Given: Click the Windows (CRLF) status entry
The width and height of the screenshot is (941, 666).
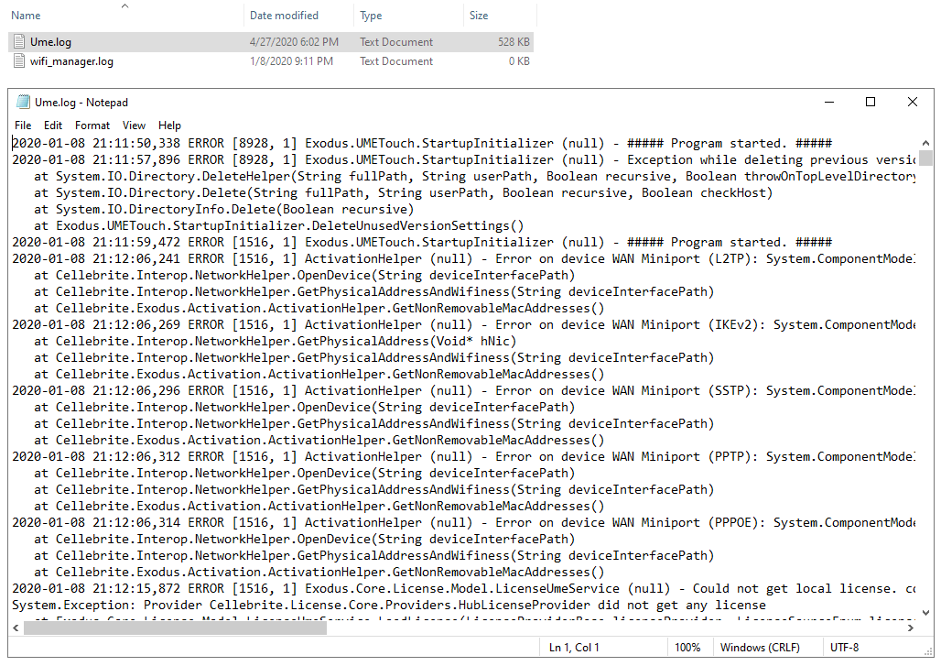Looking at the screenshot, I should [760, 648].
